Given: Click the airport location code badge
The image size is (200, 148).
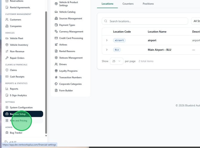Looking at the screenshot, I should tap(119, 40).
